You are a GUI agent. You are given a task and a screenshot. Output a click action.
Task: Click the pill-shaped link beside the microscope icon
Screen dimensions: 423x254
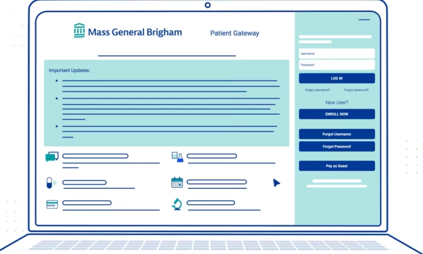click(x=210, y=203)
